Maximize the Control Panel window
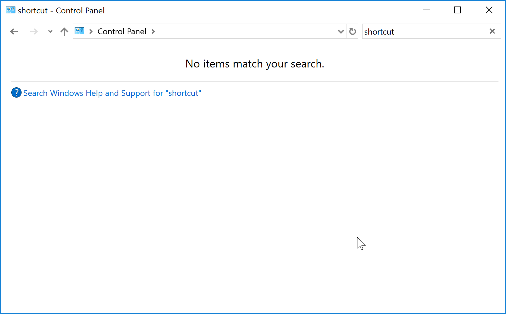Image resolution: width=506 pixels, height=314 pixels. [457, 10]
